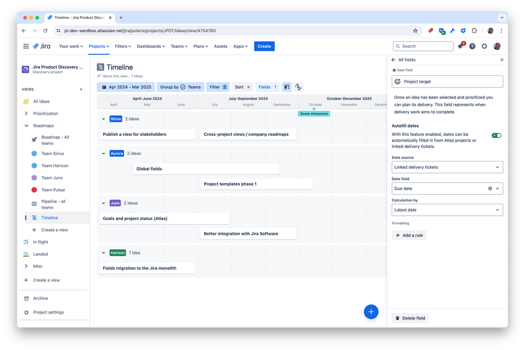The width and height of the screenshot is (525, 350).
Task: Open the Projects menu
Action: pos(99,46)
